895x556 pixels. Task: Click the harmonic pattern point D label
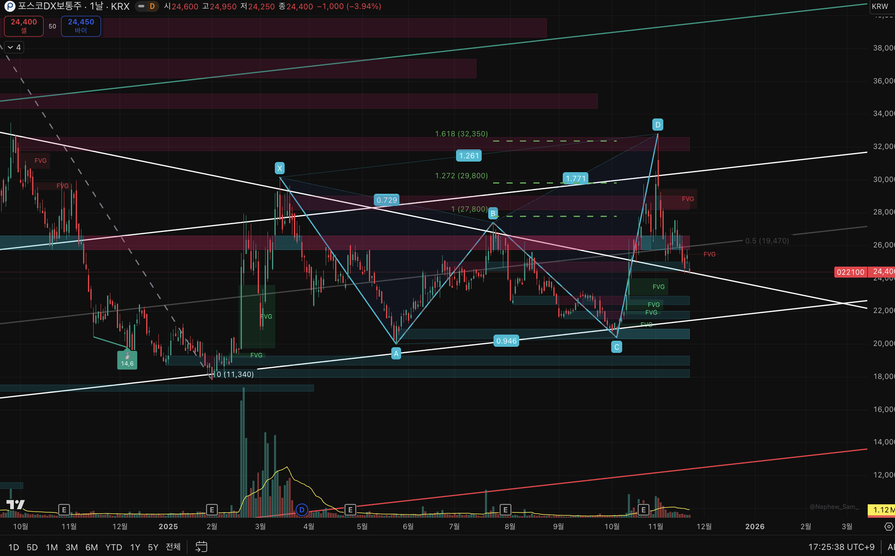click(x=658, y=125)
